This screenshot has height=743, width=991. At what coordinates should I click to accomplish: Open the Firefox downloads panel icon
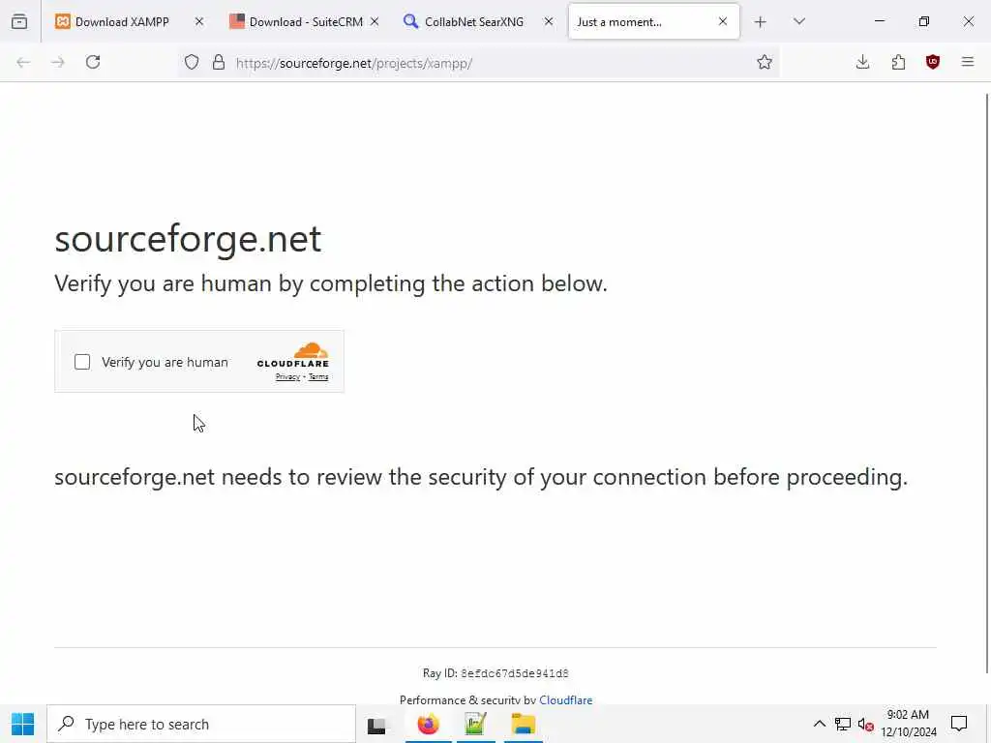tap(862, 62)
